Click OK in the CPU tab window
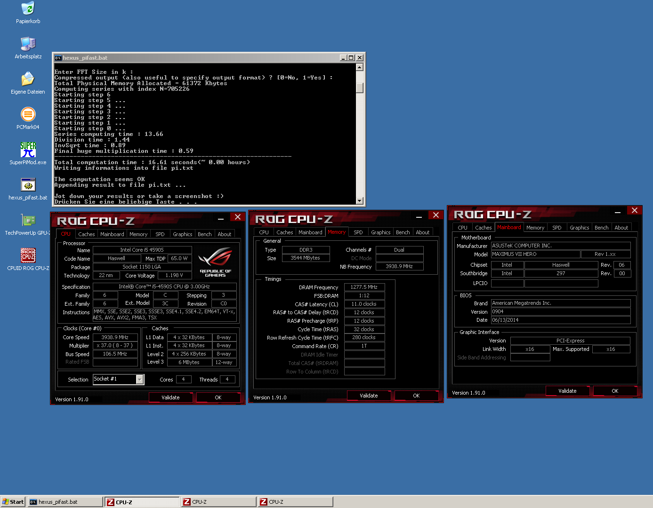 (x=218, y=397)
